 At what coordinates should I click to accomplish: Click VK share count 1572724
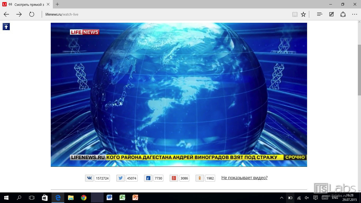click(102, 178)
